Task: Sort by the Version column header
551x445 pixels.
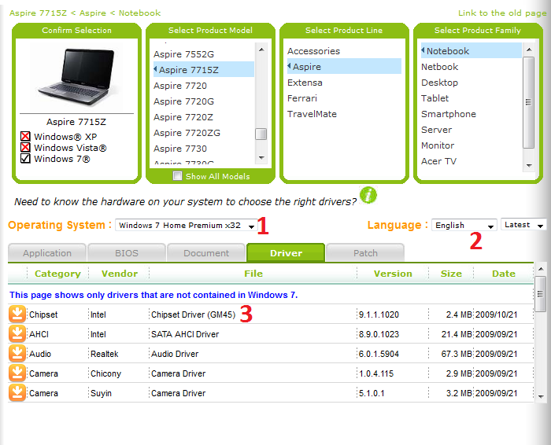Action: point(393,274)
